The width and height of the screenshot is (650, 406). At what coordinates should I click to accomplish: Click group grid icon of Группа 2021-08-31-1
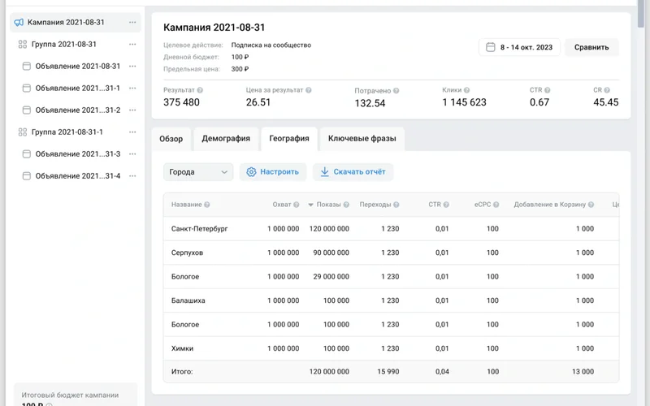[x=23, y=132]
